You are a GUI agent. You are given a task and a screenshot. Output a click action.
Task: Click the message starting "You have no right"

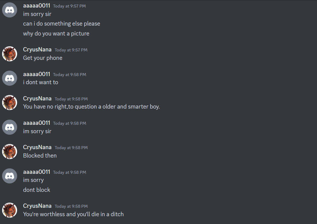[x=91, y=106]
